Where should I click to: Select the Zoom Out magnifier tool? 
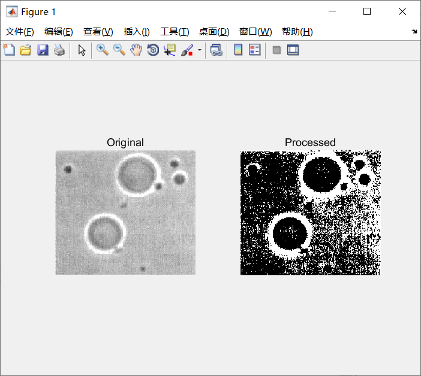click(x=119, y=50)
